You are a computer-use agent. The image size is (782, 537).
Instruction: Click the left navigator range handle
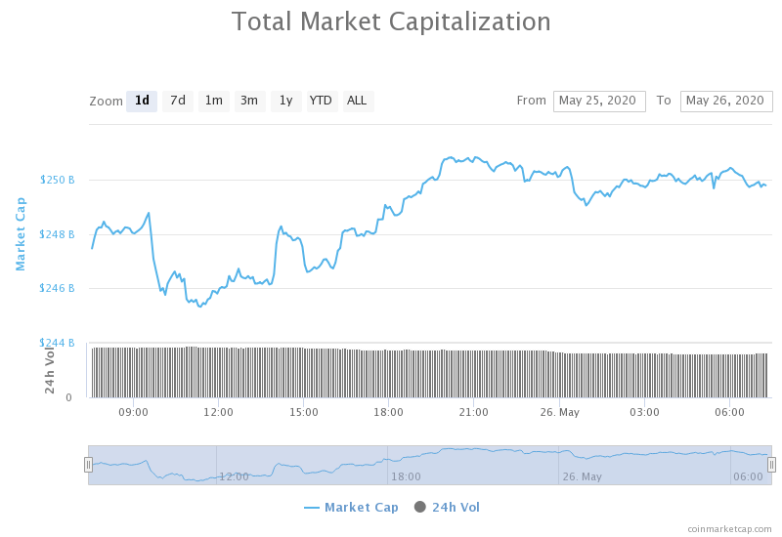click(x=88, y=465)
